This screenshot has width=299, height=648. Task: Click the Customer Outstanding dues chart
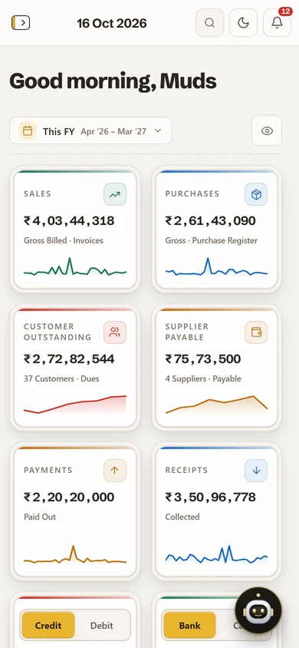click(75, 404)
